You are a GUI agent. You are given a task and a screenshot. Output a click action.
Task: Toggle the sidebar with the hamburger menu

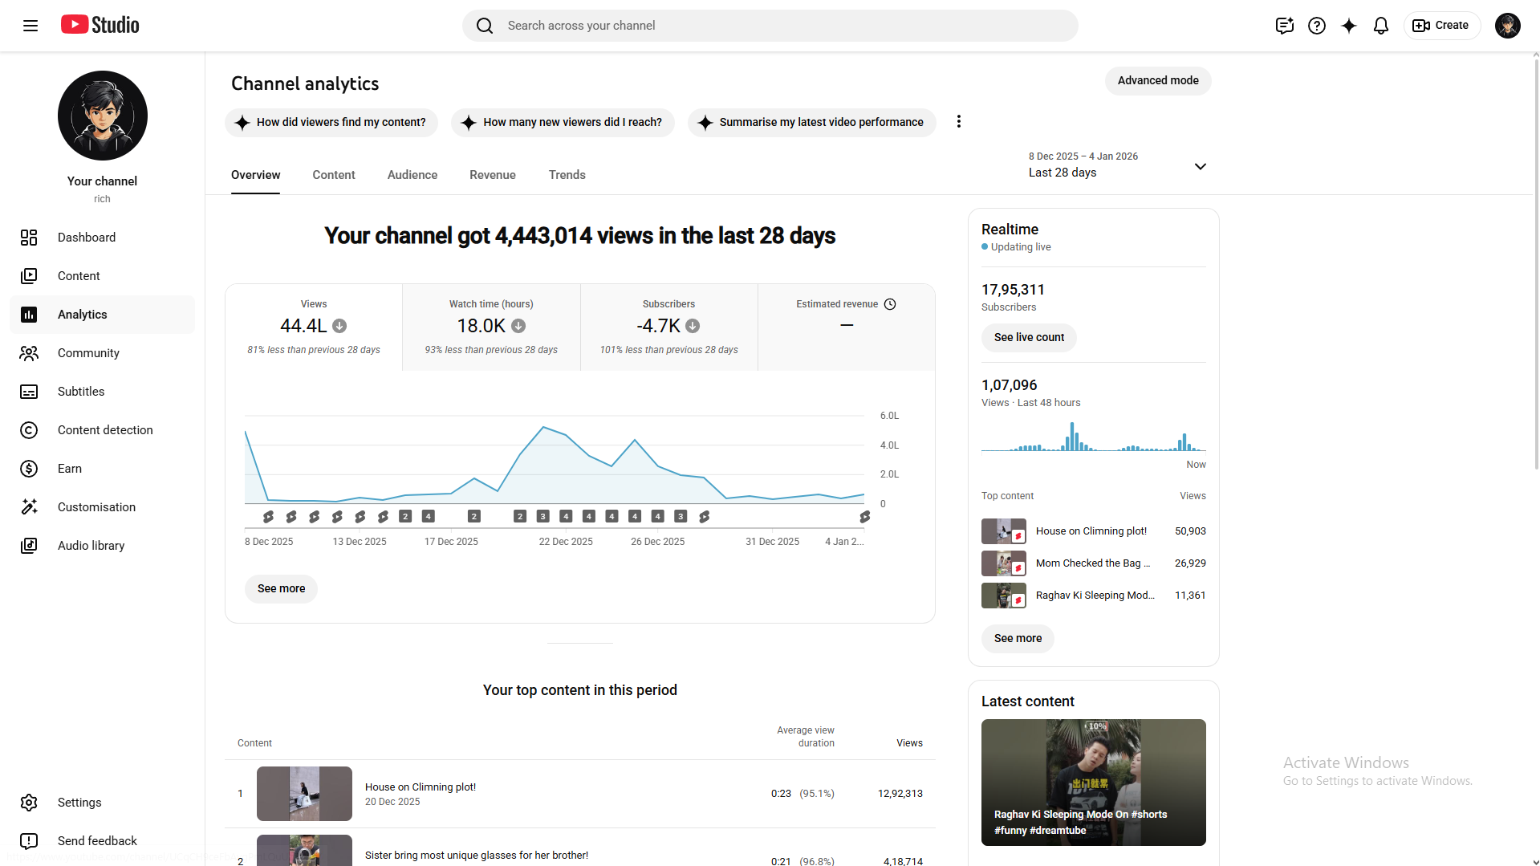click(30, 25)
